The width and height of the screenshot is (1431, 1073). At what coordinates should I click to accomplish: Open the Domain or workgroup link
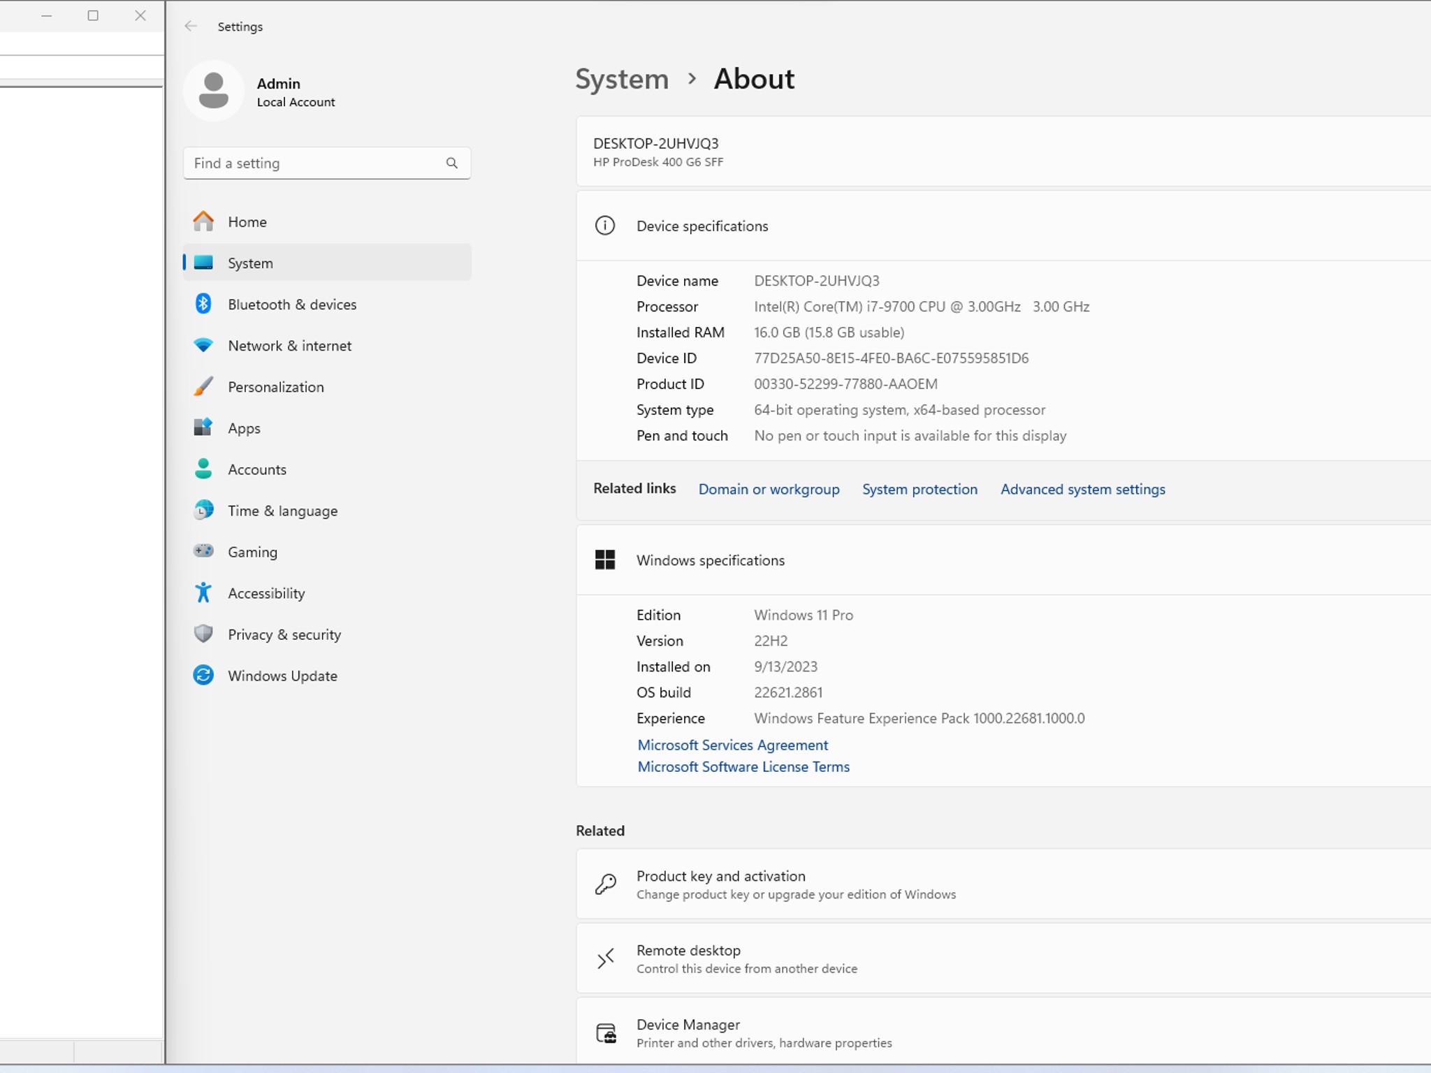pyautogui.click(x=769, y=489)
